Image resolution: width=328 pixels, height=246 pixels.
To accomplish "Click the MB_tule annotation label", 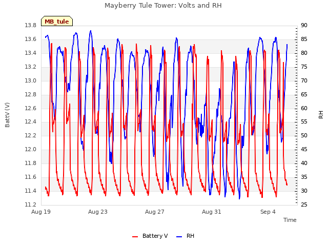I will point(57,22).
